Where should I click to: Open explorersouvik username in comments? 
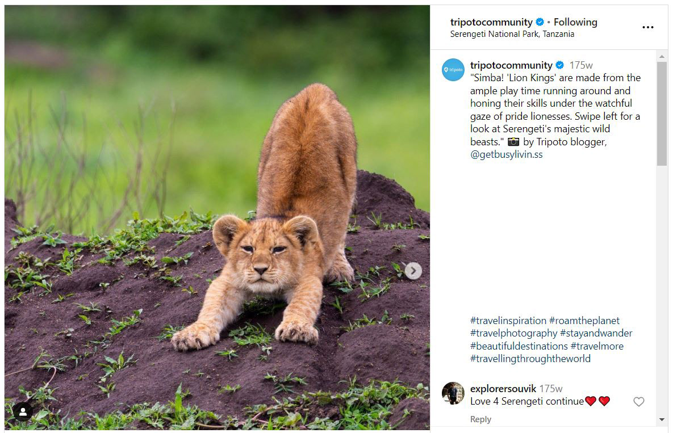(x=503, y=389)
